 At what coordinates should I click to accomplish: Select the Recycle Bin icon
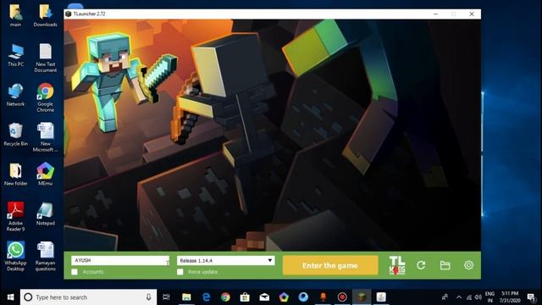15,135
